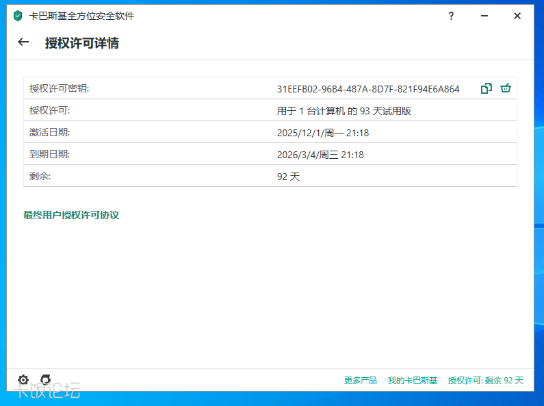The image size is (544, 406).
Task: Minimize the Kaspersky window
Action: 484,16
